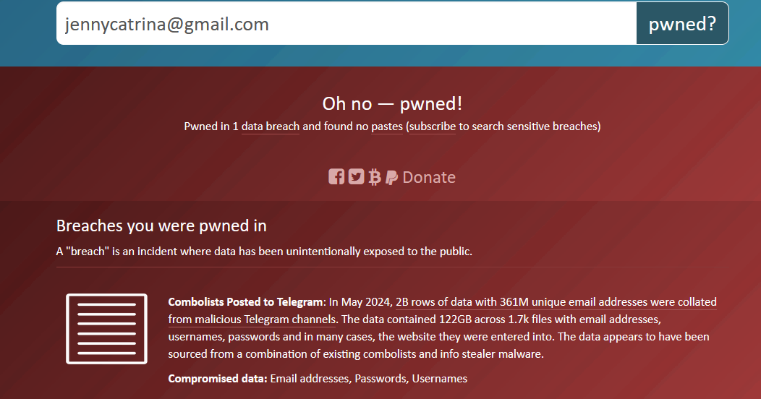Click the Twitter share icon
Image resolution: width=761 pixels, height=399 pixels.
(356, 176)
